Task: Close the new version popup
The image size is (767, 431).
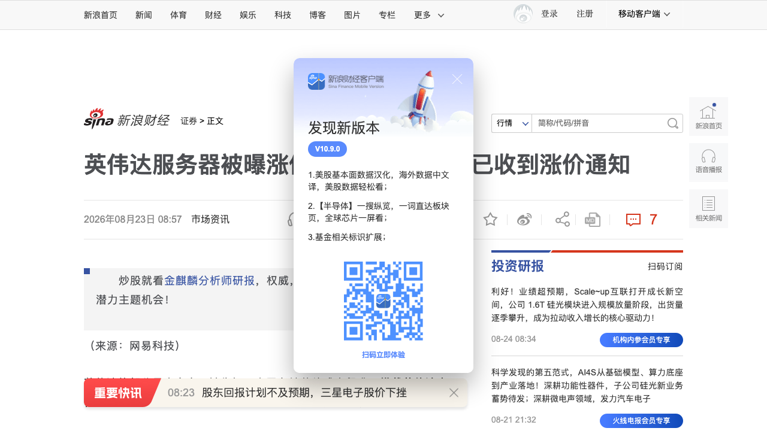Action: pyautogui.click(x=457, y=79)
